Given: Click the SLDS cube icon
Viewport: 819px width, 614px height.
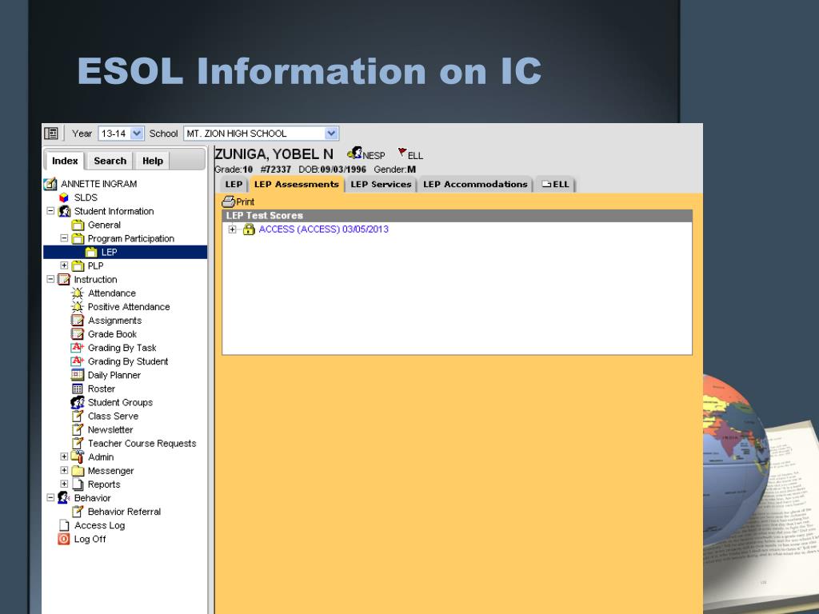Looking at the screenshot, I should pyautogui.click(x=64, y=197).
